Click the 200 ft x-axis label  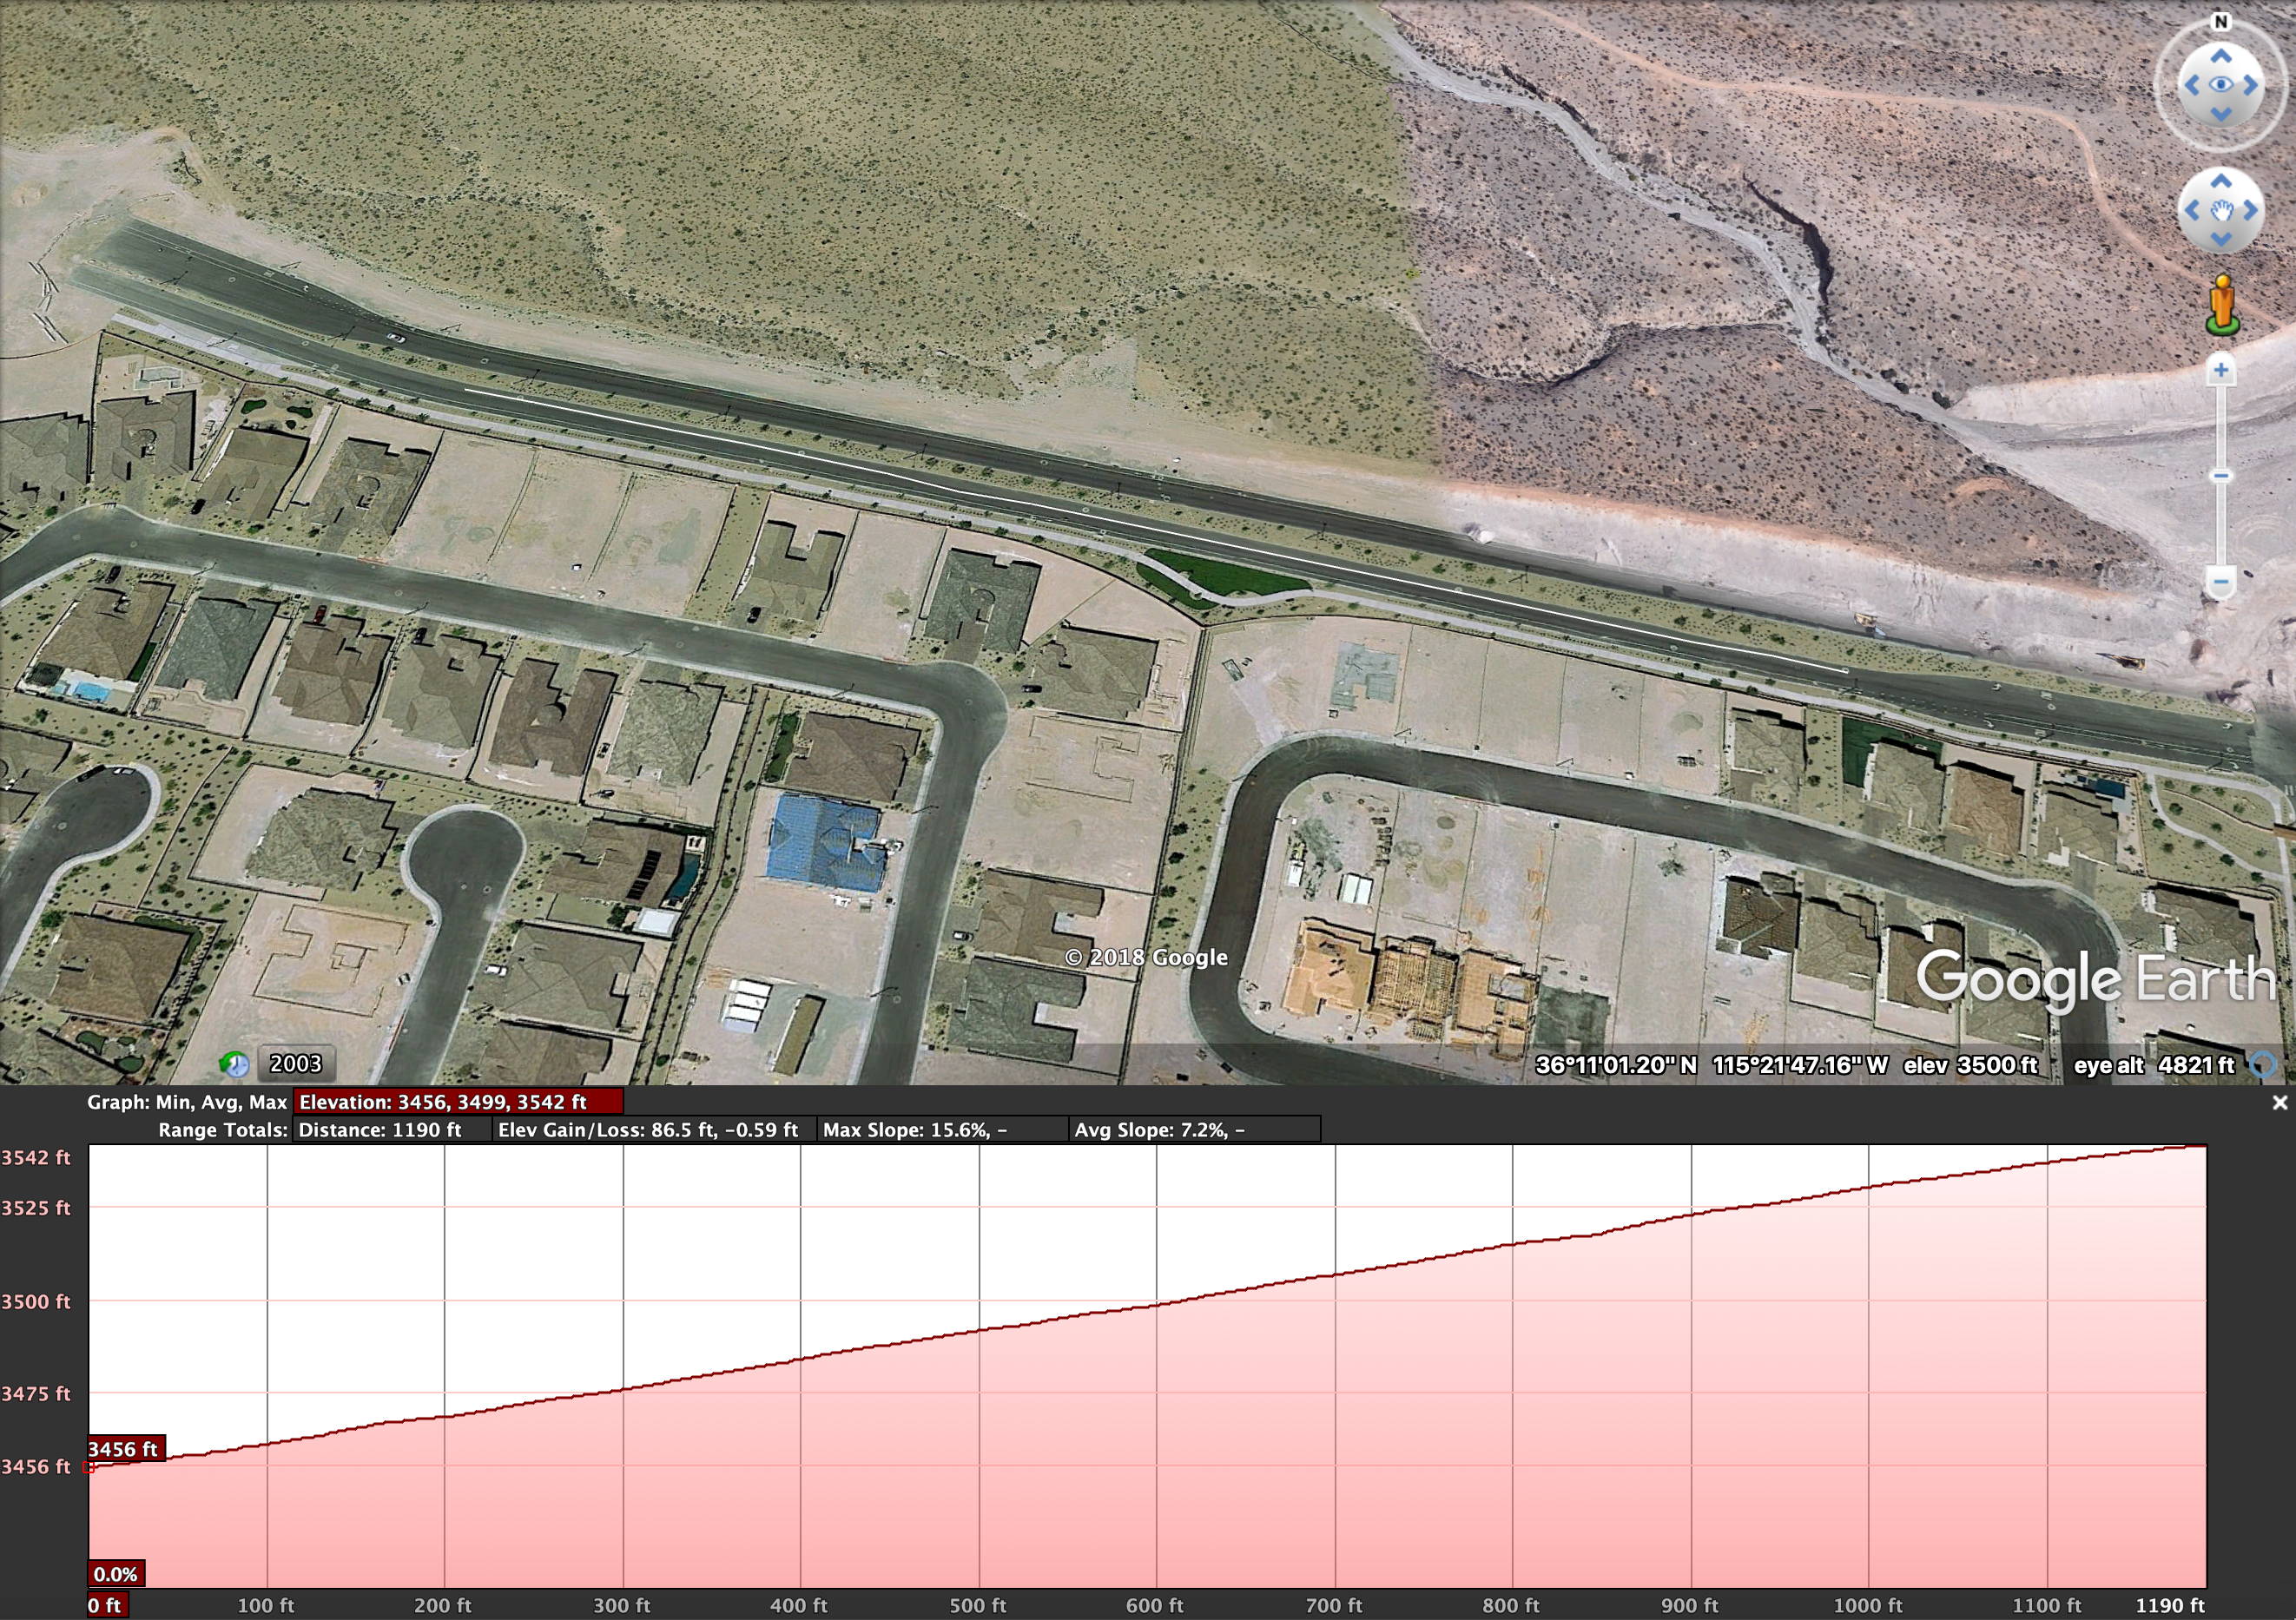coord(443,1606)
